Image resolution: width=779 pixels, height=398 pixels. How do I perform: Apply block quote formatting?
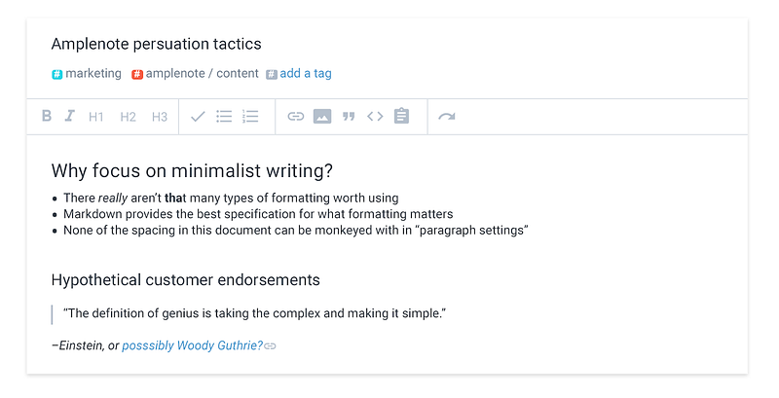coord(349,117)
